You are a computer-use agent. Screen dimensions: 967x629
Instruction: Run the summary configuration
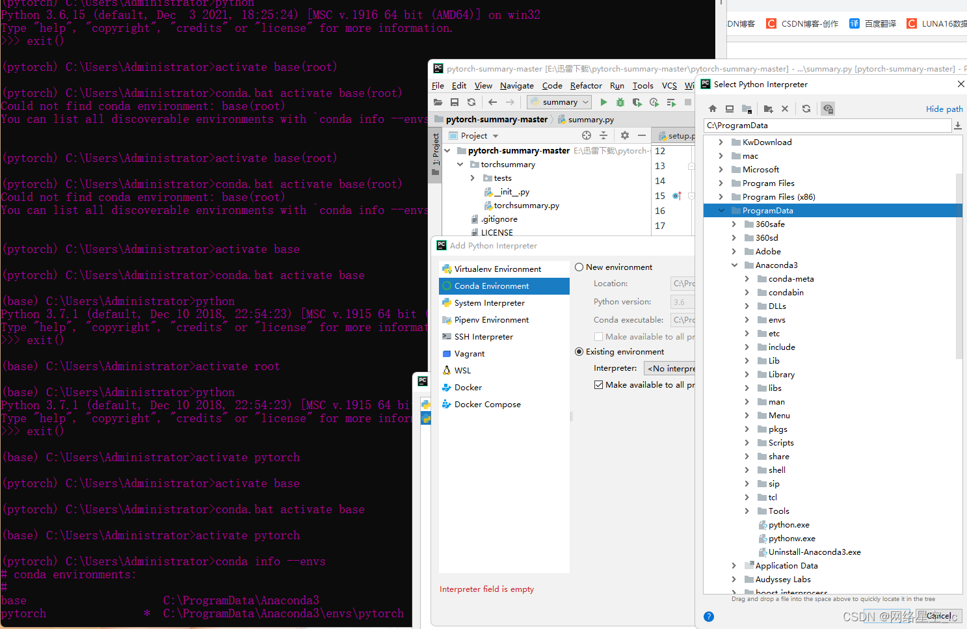click(x=603, y=102)
